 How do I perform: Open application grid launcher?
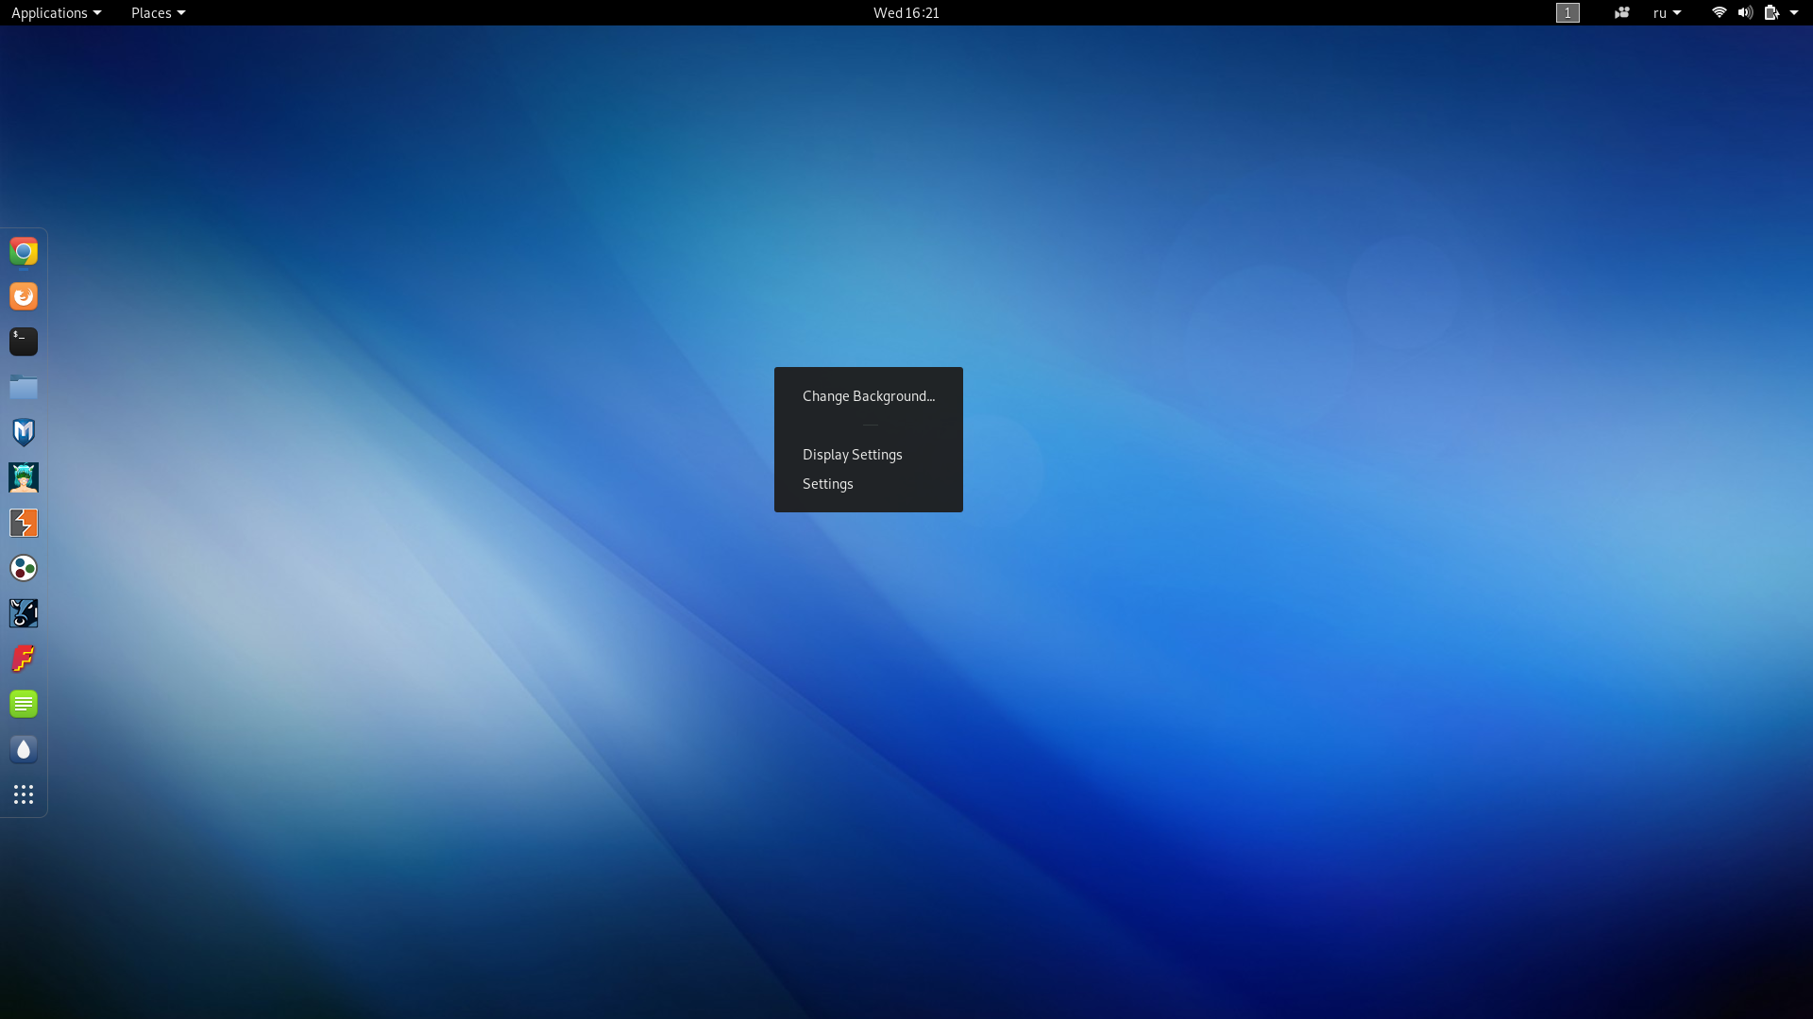[24, 793]
